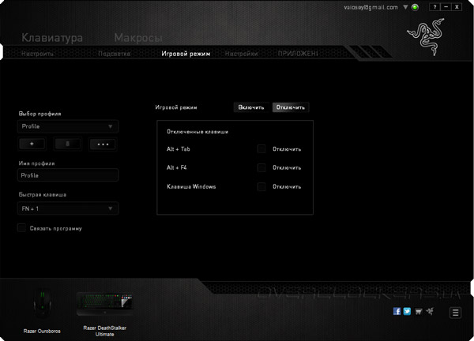Select the Игровой режим subtab

pyautogui.click(x=186, y=54)
